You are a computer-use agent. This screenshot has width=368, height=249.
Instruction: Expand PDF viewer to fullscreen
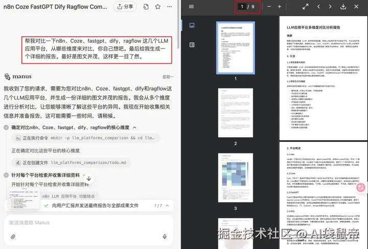[x=305, y=7]
